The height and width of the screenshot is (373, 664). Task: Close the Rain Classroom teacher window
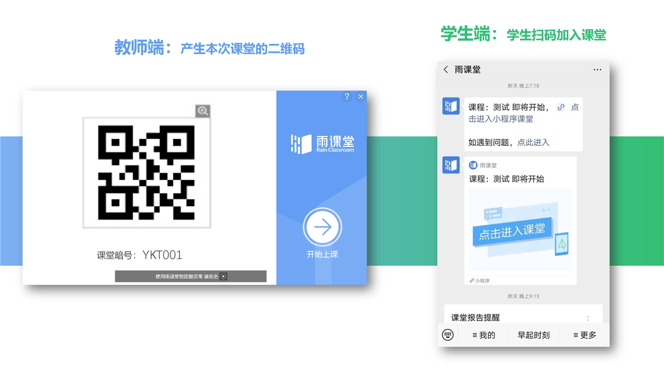tap(361, 96)
